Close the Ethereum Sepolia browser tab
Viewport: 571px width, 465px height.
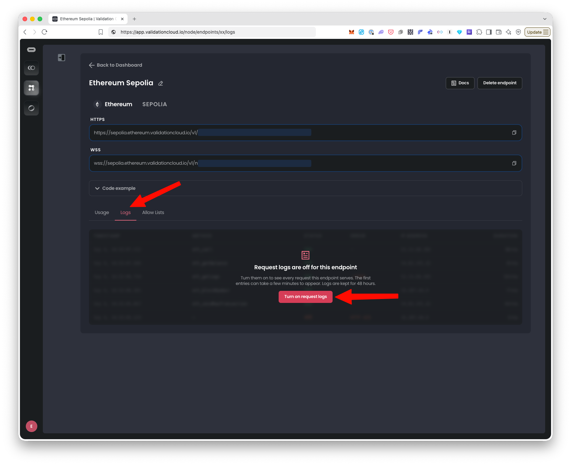[x=122, y=19]
